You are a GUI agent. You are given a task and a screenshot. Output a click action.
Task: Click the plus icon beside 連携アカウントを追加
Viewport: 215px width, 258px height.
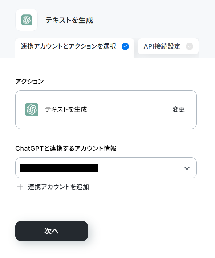(20, 187)
